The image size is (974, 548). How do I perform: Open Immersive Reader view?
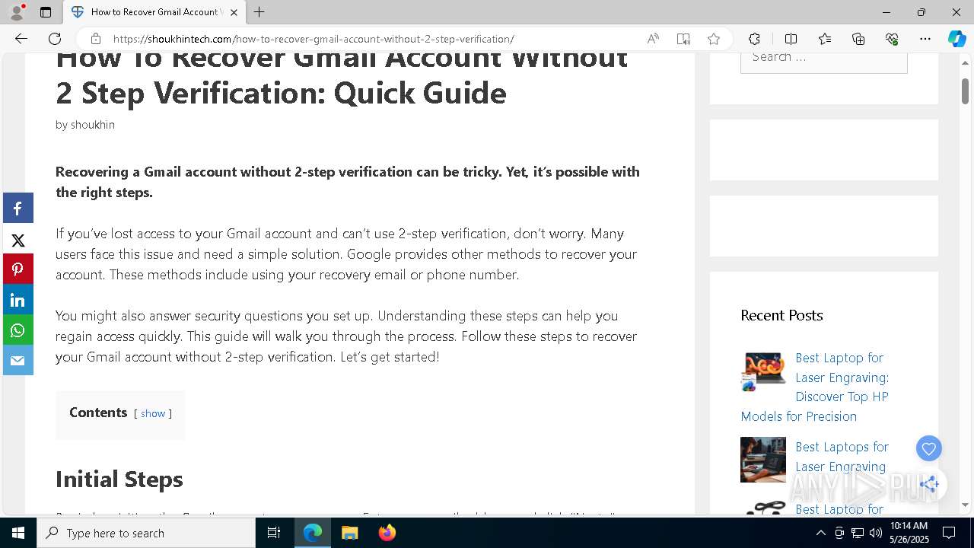click(683, 39)
